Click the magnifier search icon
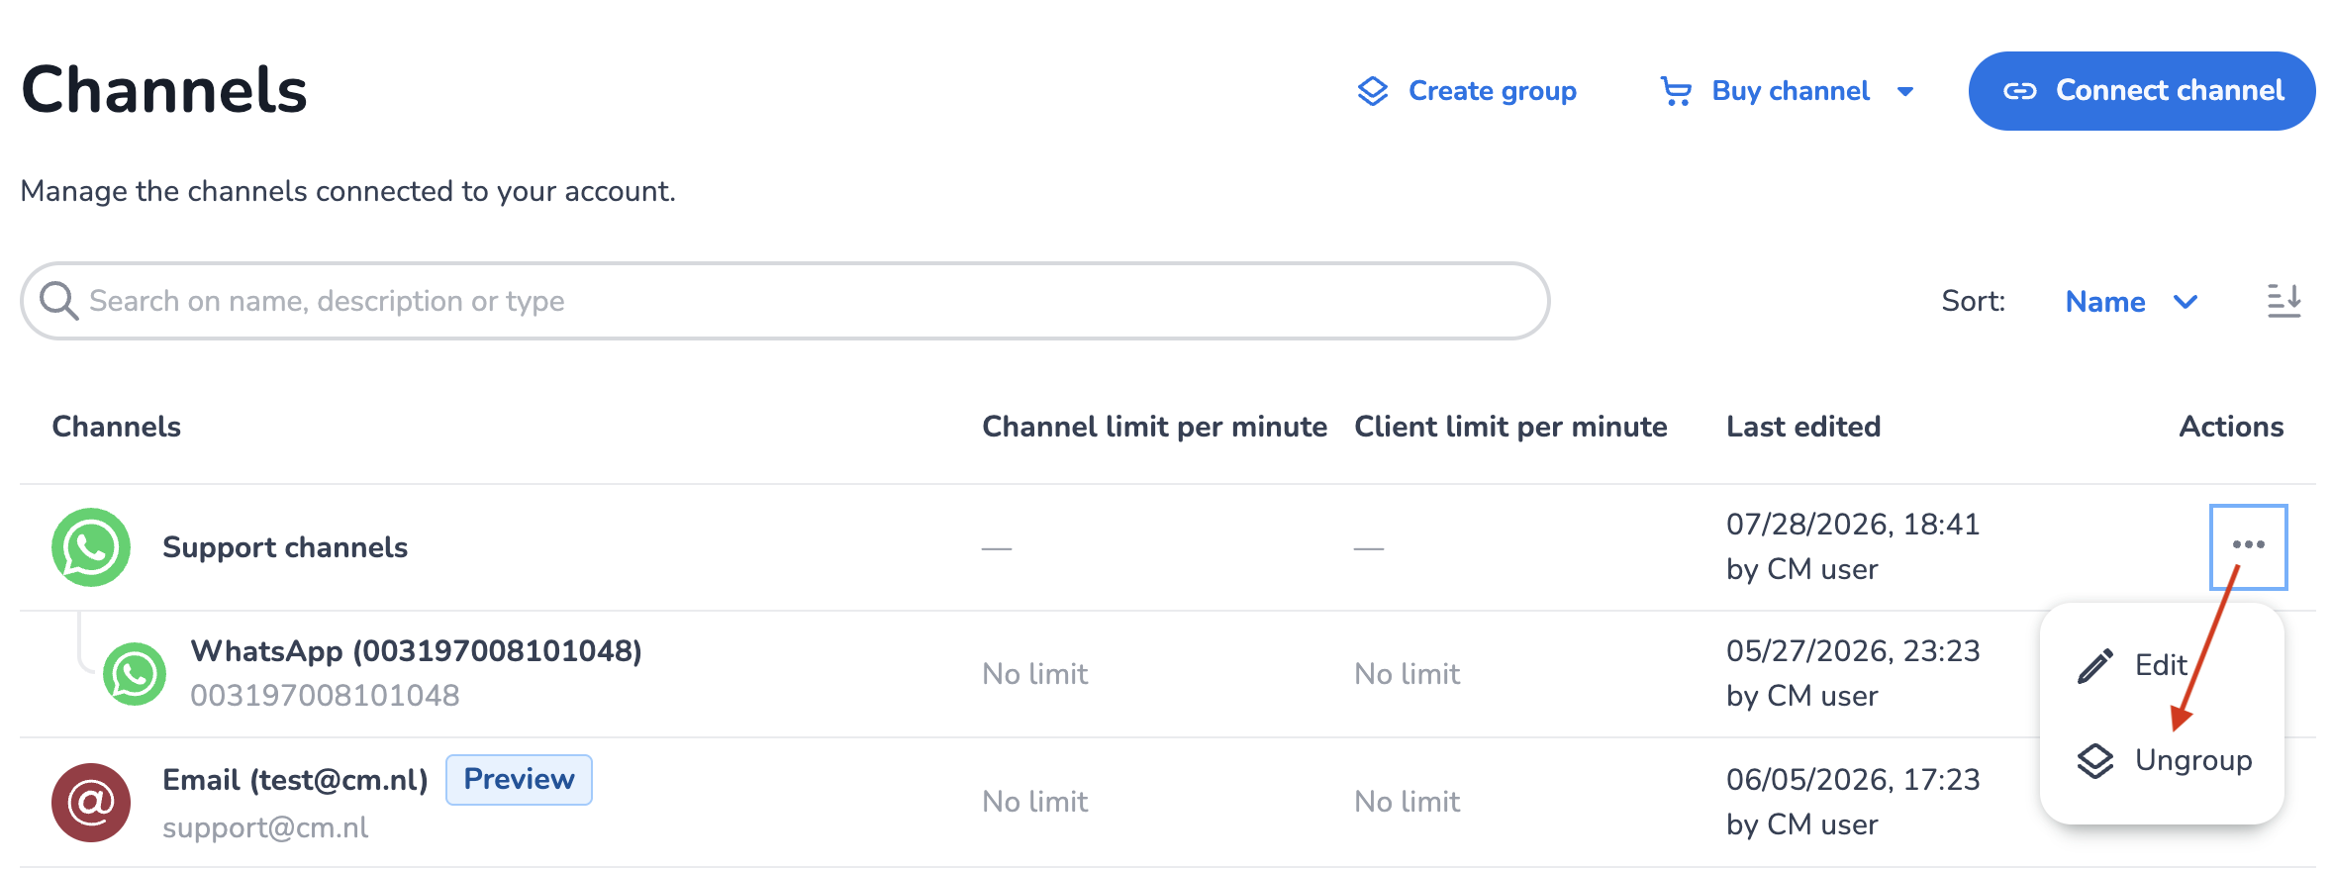This screenshot has height=871, width=2332. click(x=58, y=301)
